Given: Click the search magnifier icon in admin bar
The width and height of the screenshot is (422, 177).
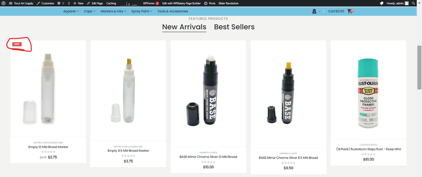Looking at the screenshot, I should click(x=413, y=3).
